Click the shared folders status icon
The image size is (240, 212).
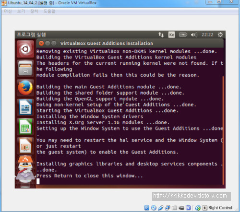coord(174,208)
